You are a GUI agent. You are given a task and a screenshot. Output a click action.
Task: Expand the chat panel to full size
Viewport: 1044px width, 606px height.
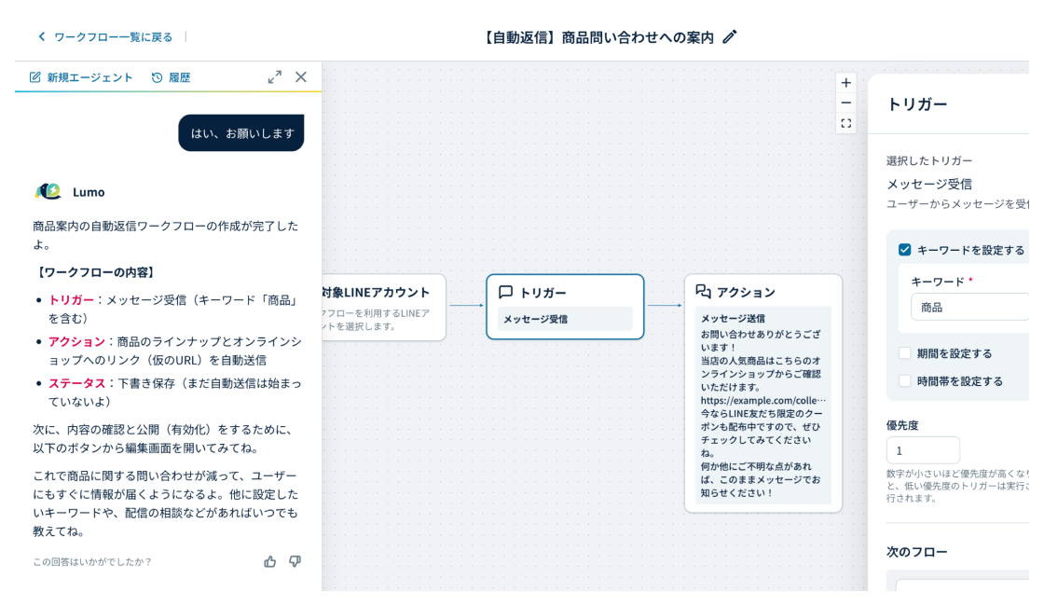pos(274,77)
